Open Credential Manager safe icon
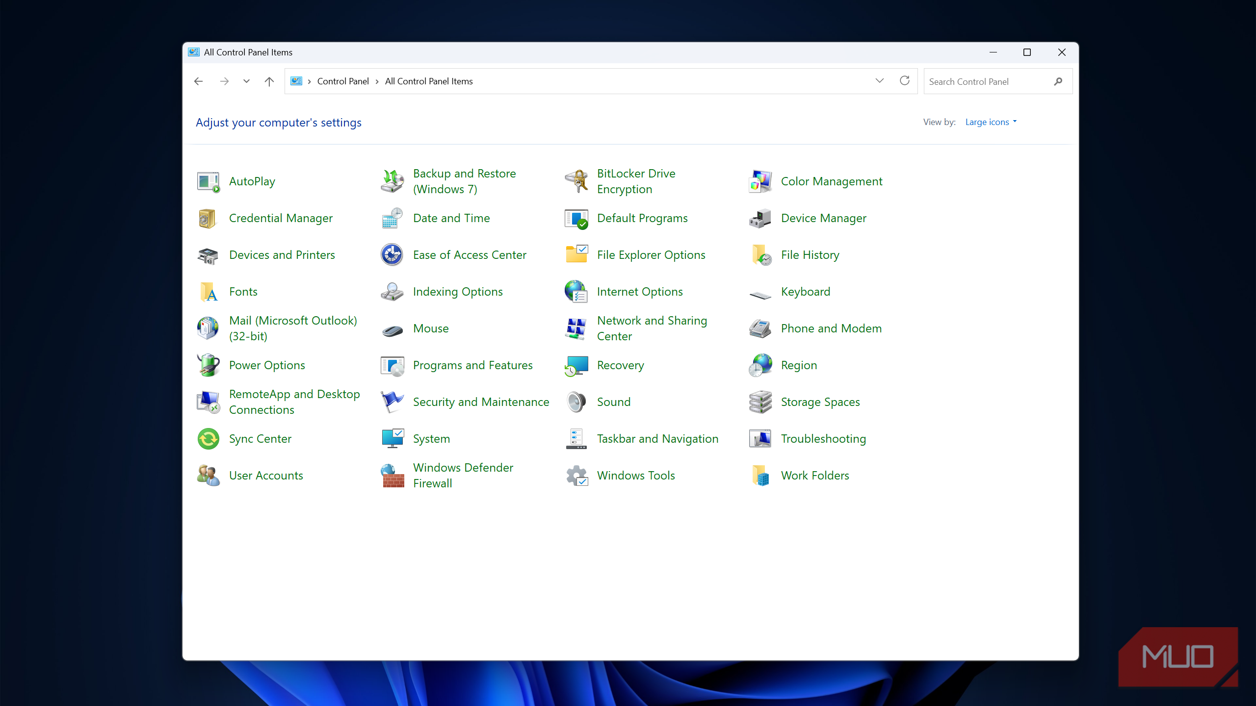1256x706 pixels. click(208, 218)
